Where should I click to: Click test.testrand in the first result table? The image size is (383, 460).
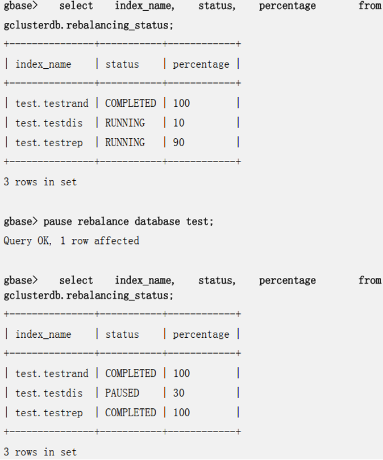tap(52, 103)
